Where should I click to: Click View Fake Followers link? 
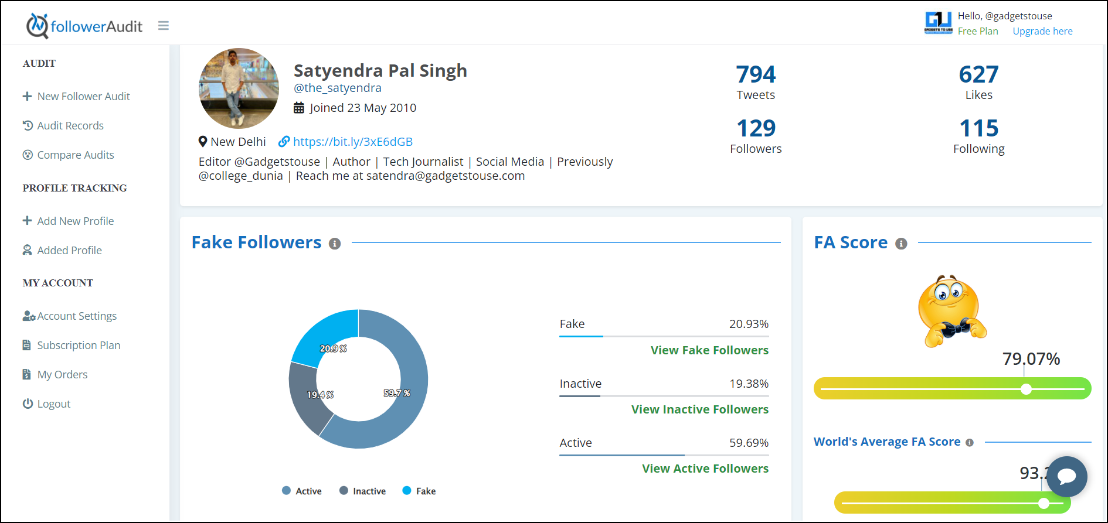tap(709, 350)
